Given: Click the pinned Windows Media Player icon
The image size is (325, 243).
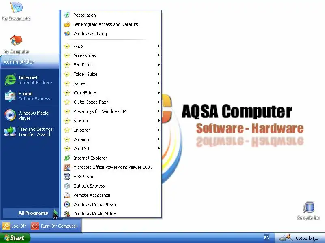Looking at the screenshot, I should click(x=11, y=115).
